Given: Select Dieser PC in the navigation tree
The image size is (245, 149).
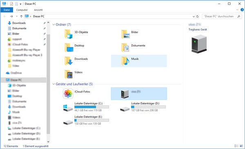Looking at the screenshot, I should [23, 80].
